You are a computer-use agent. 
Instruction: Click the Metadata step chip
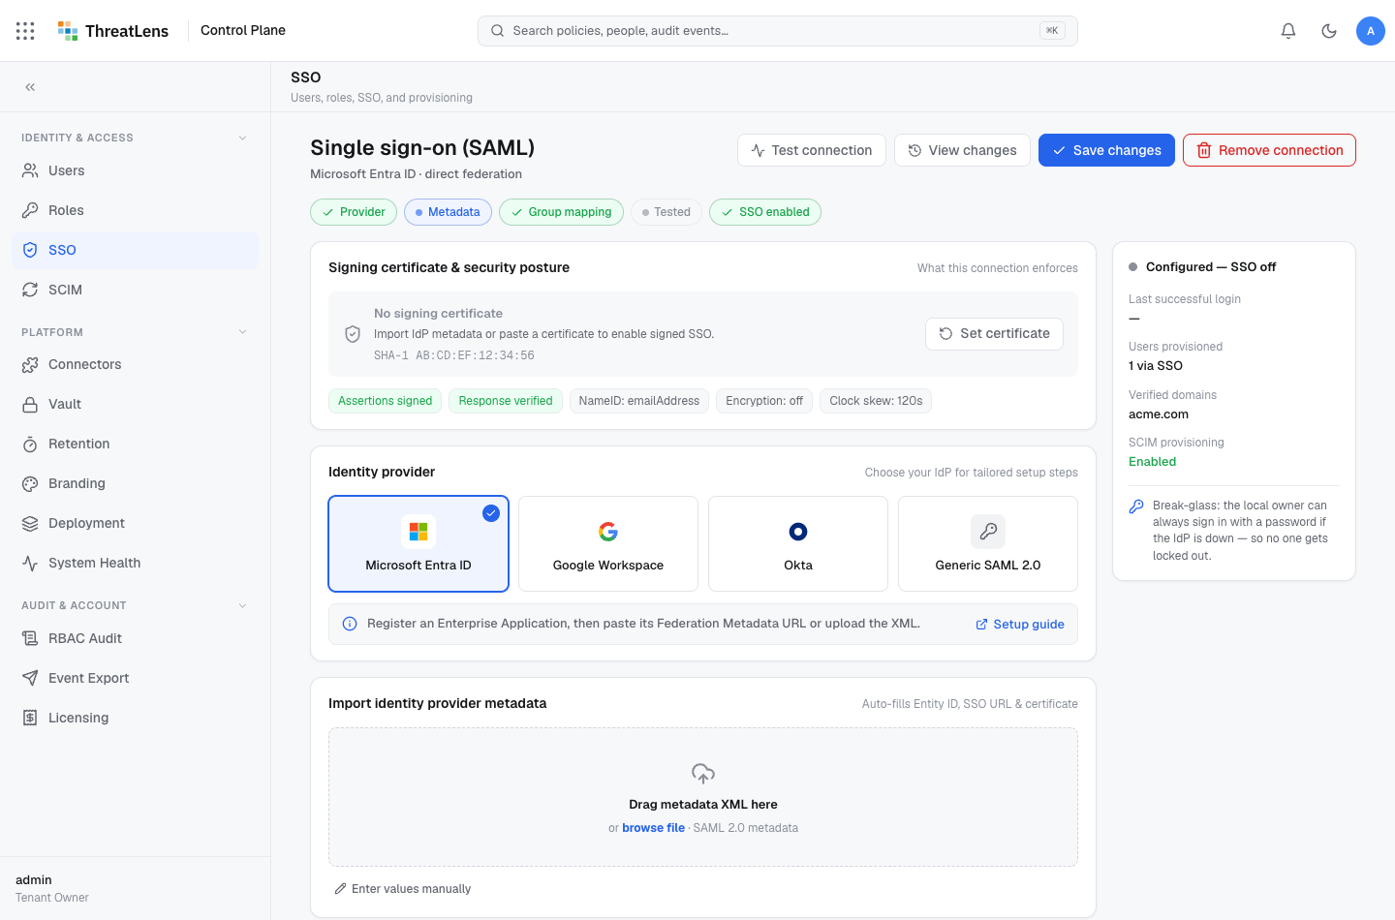[449, 212]
